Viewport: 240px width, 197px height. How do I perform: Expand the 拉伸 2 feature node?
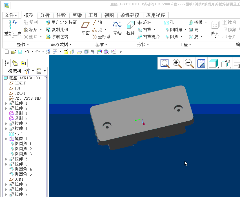[6, 108]
